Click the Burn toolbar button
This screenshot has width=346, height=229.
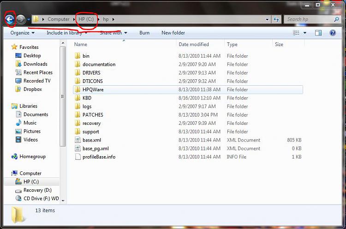point(144,33)
